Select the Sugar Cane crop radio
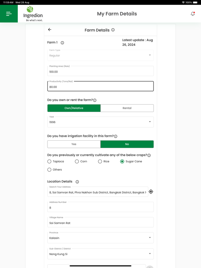201x268 pixels. [122, 161]
